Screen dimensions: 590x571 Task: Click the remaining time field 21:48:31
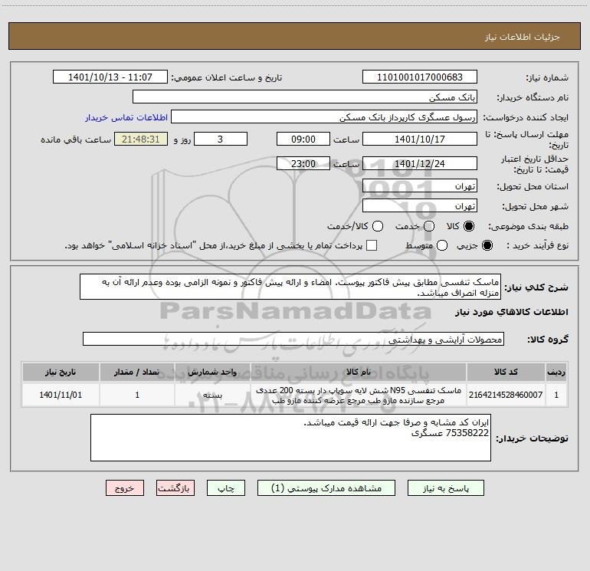[x=141, y=139]
